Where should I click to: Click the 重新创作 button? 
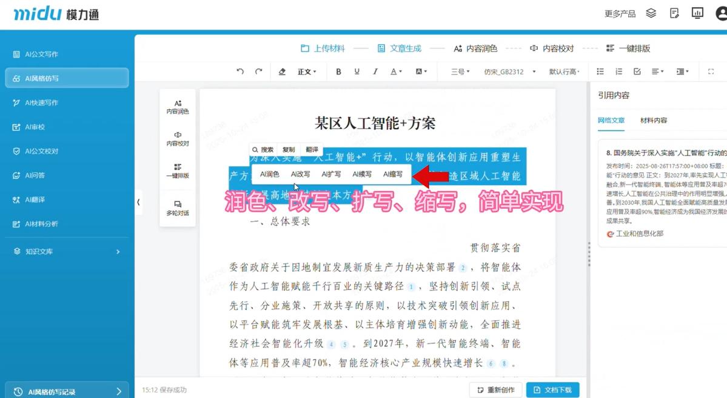(496, 390)
